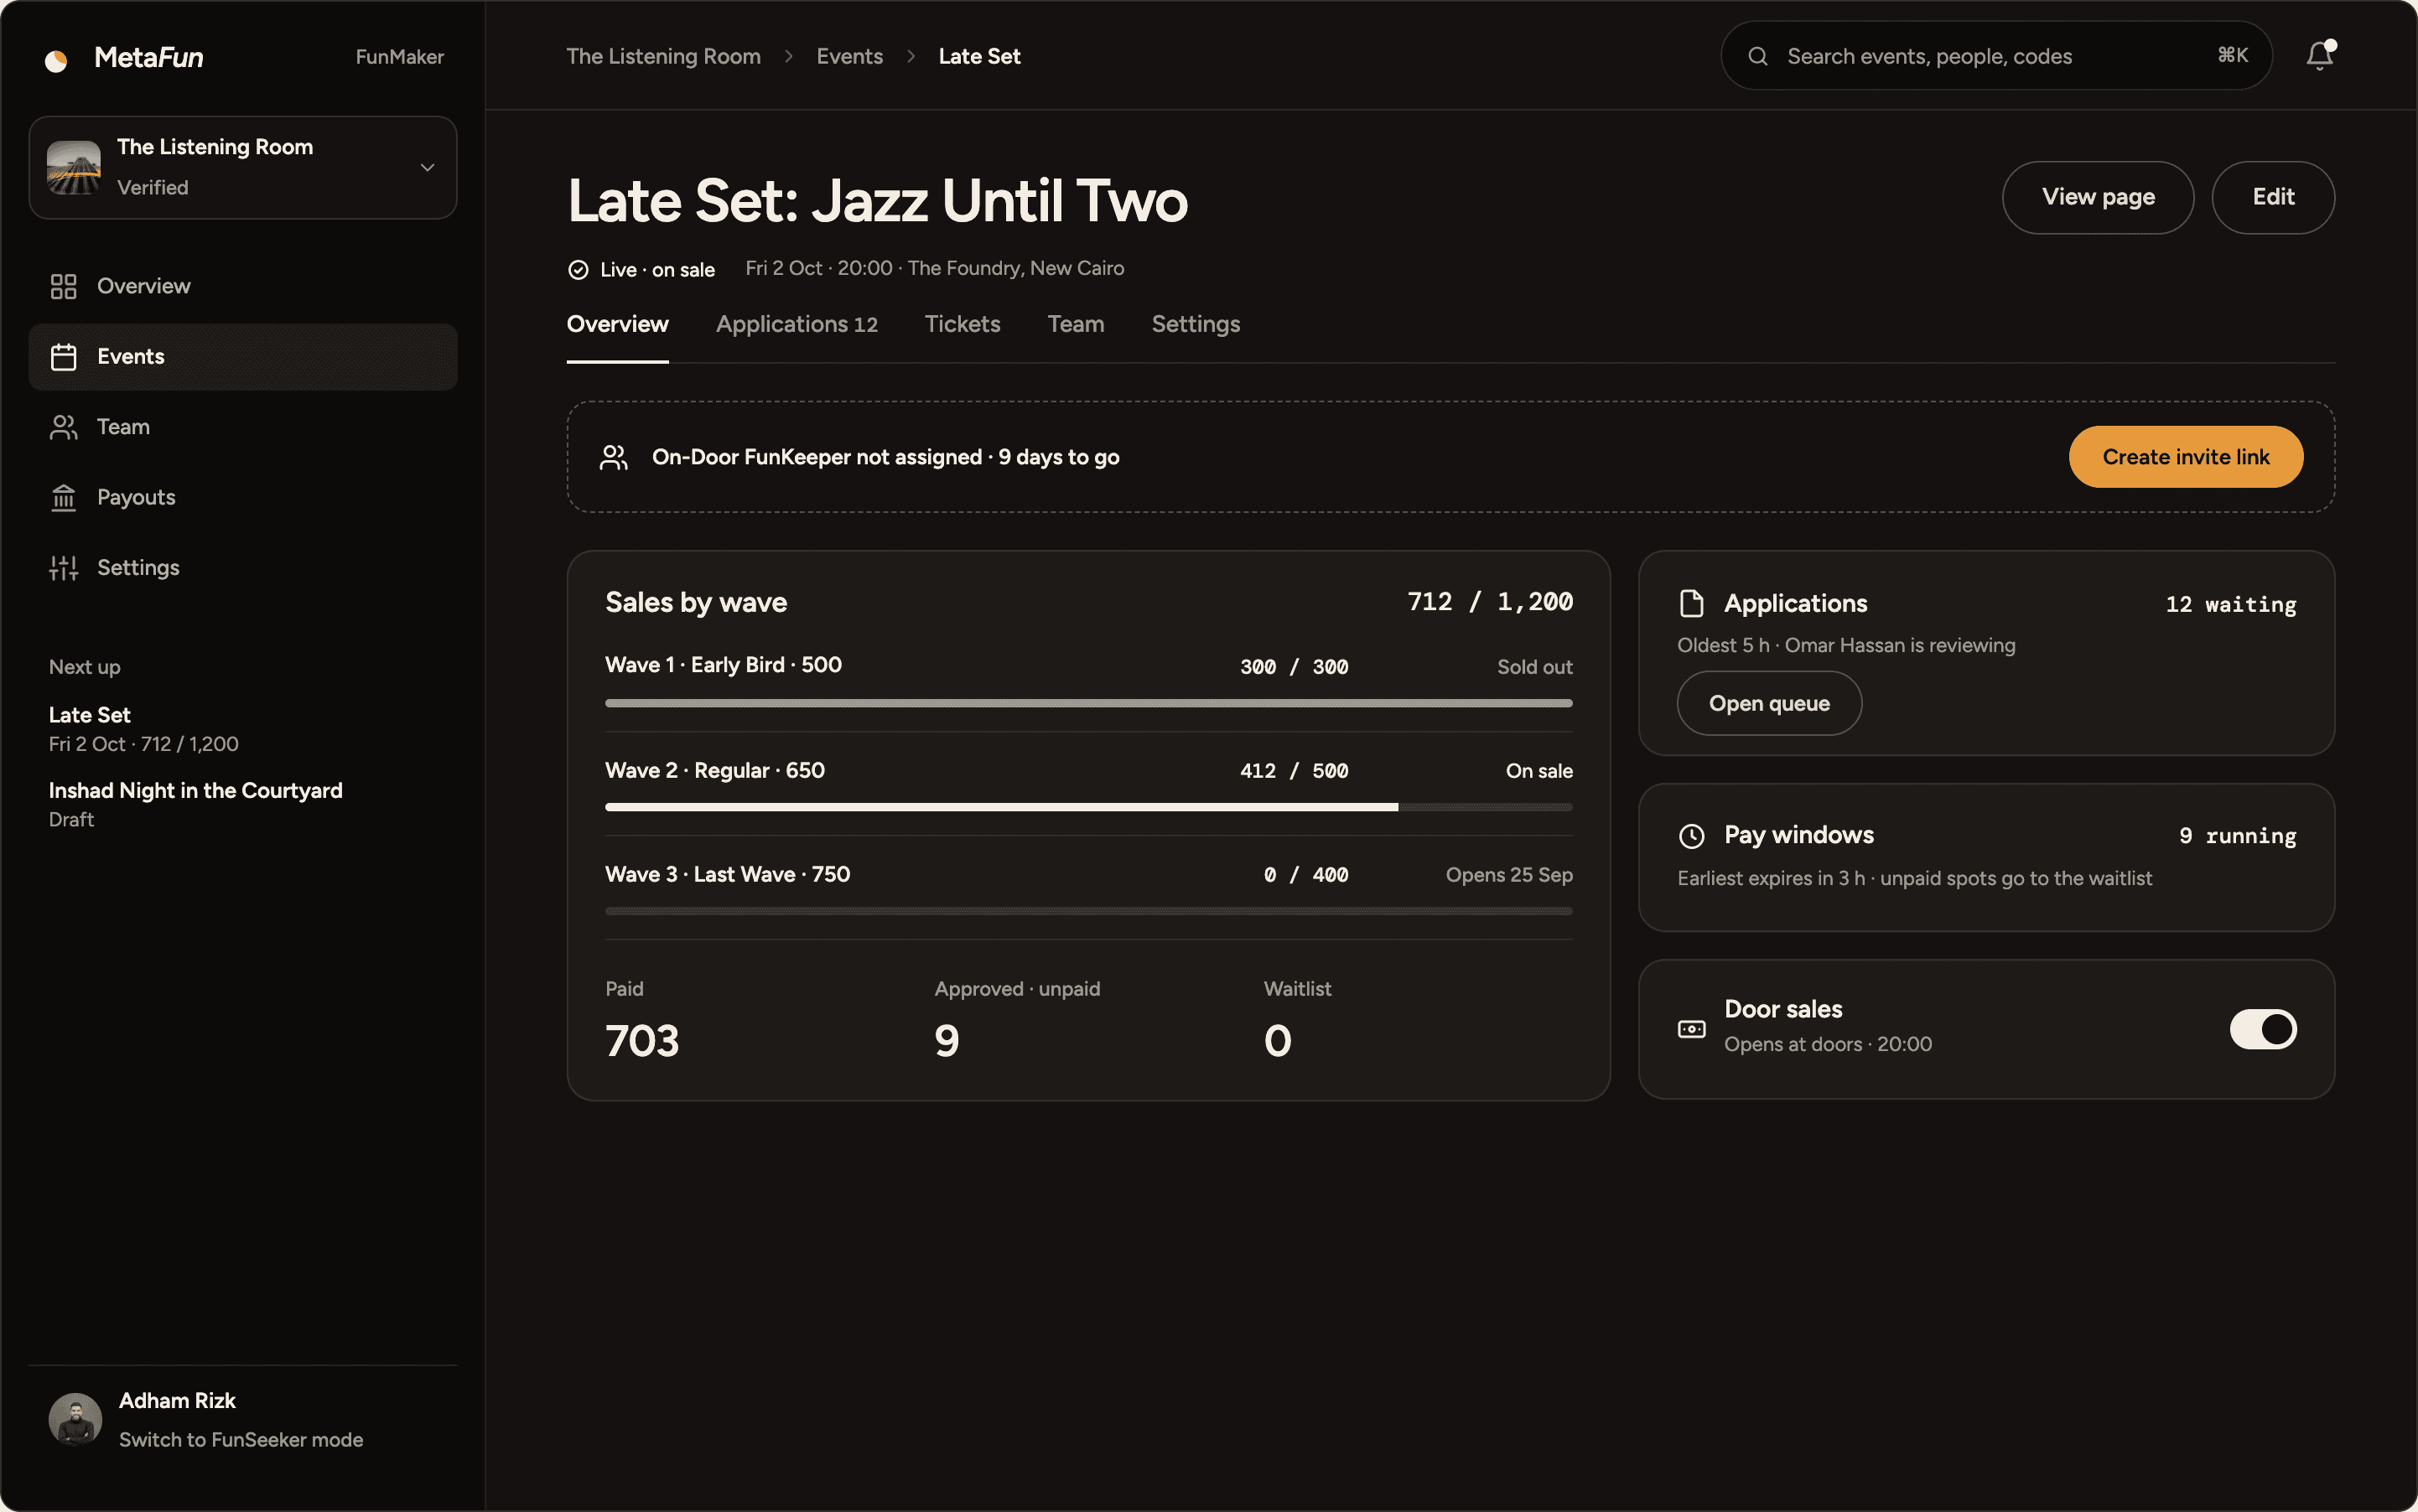
Task: Click the Paid 703 figure
Action: point(641,1041)
